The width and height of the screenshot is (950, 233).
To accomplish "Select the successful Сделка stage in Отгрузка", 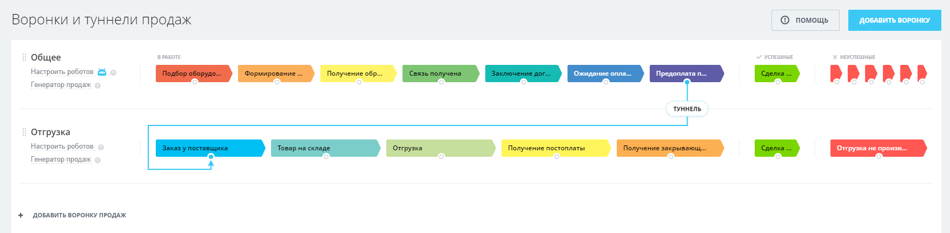I will (777, 148).
